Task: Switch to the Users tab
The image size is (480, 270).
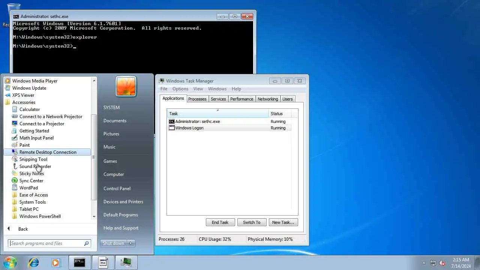Action: [x=288, y=99]
